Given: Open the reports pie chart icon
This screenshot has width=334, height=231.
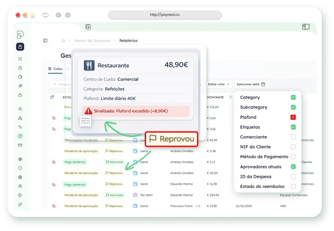Looking at the screenshot, I should pyautogui.click(x=20, y=136).
